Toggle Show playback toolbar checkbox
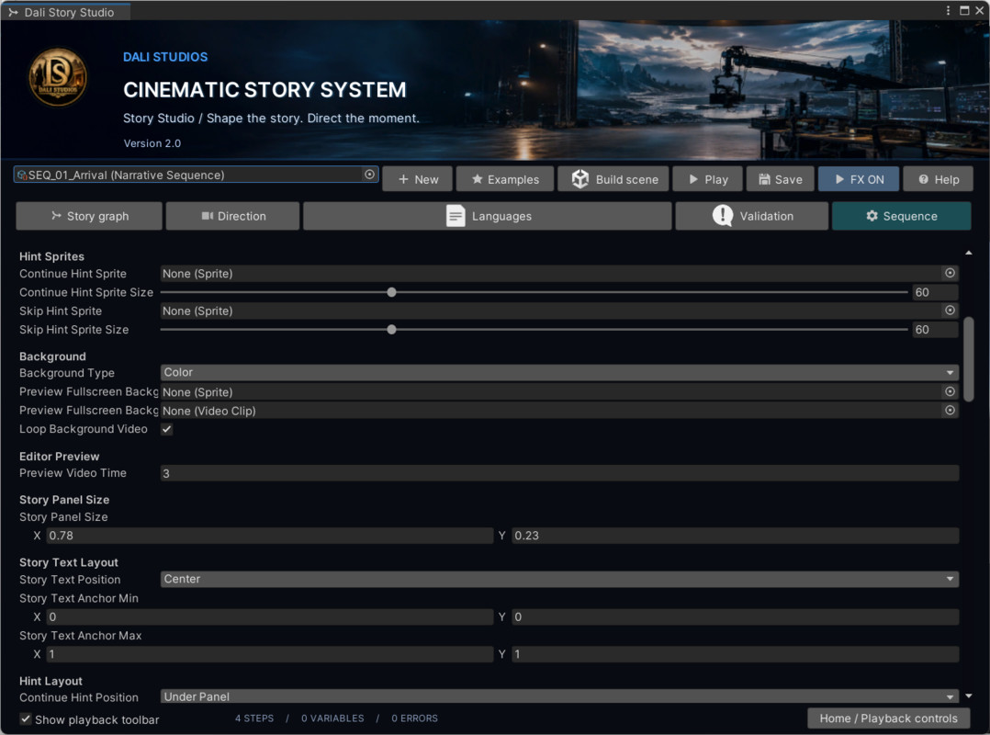 pos(26,718)
